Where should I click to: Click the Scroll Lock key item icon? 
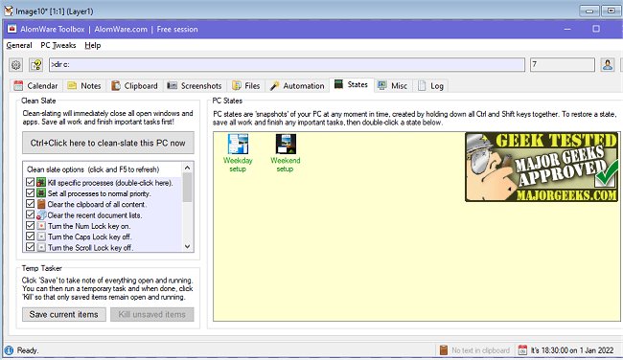[41, 247]
